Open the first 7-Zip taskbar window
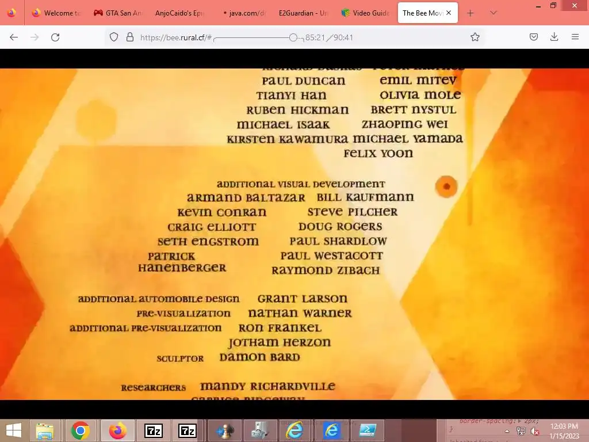 pyautogui.click(x=153, y=430)
